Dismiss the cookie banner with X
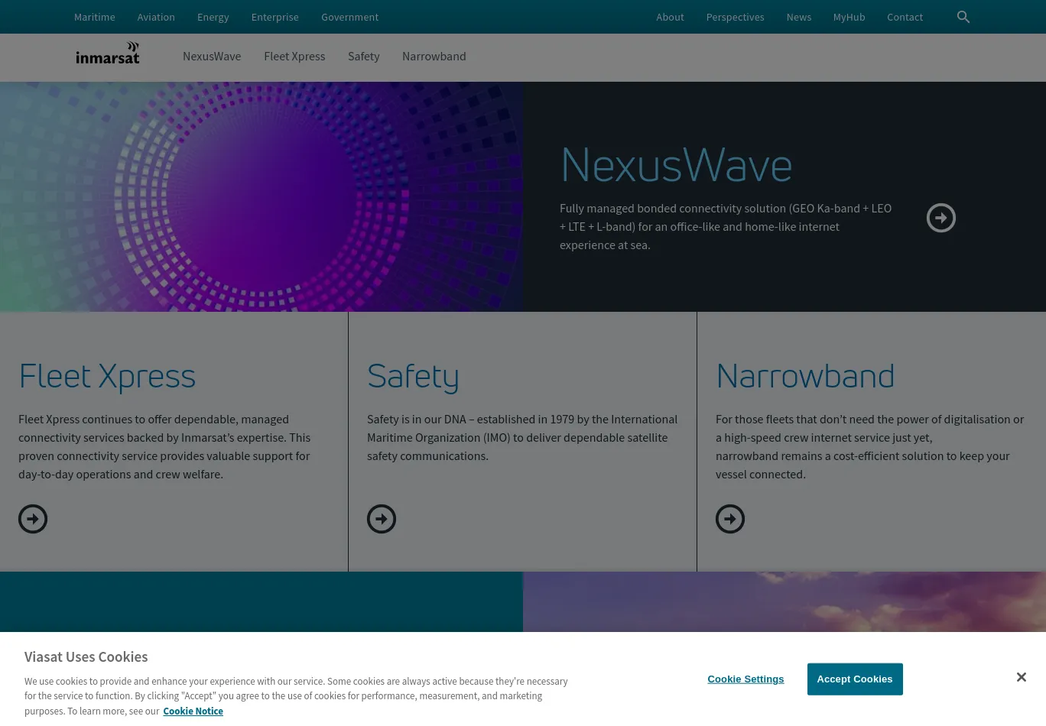Viewport: 1046px width, 726px height. (1021, 677)
